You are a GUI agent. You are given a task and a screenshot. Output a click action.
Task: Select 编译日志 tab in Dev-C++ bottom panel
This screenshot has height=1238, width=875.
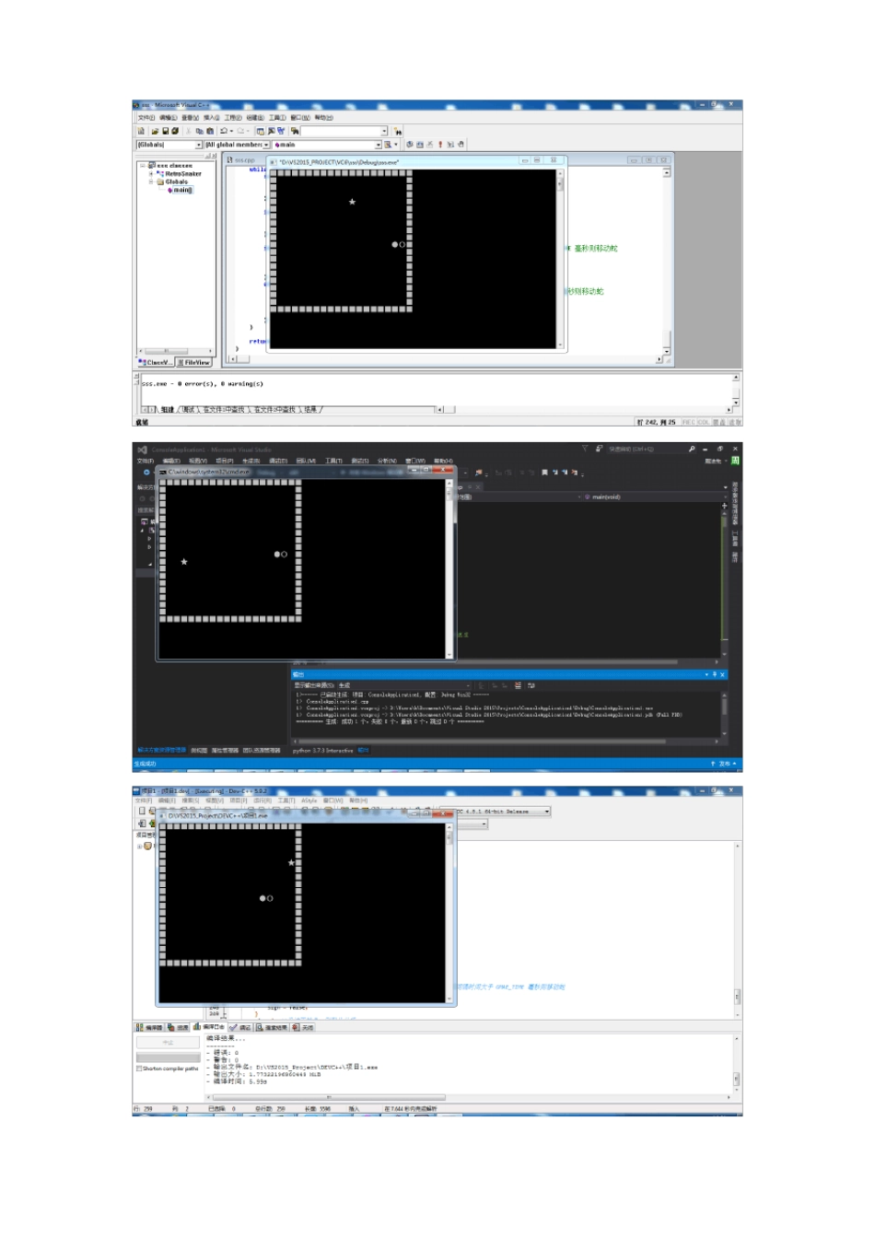(x=209, y=1026)
